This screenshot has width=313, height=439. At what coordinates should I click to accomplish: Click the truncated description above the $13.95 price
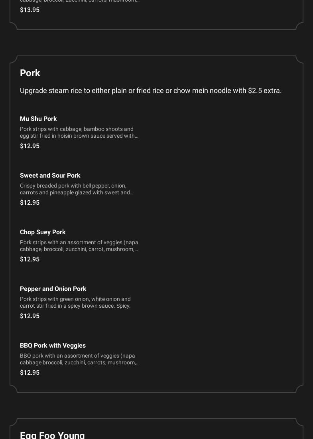(79, 1)
